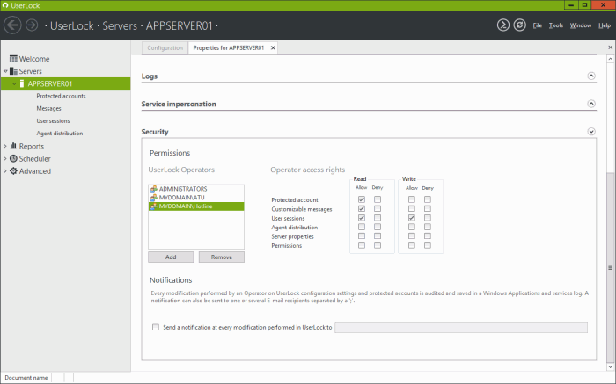Expand the Advanced tree node arrow
The height and width of the screenshot is (384, 616).
5,171
